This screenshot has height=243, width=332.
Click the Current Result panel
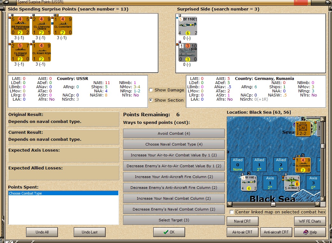[x=64, y=137]
